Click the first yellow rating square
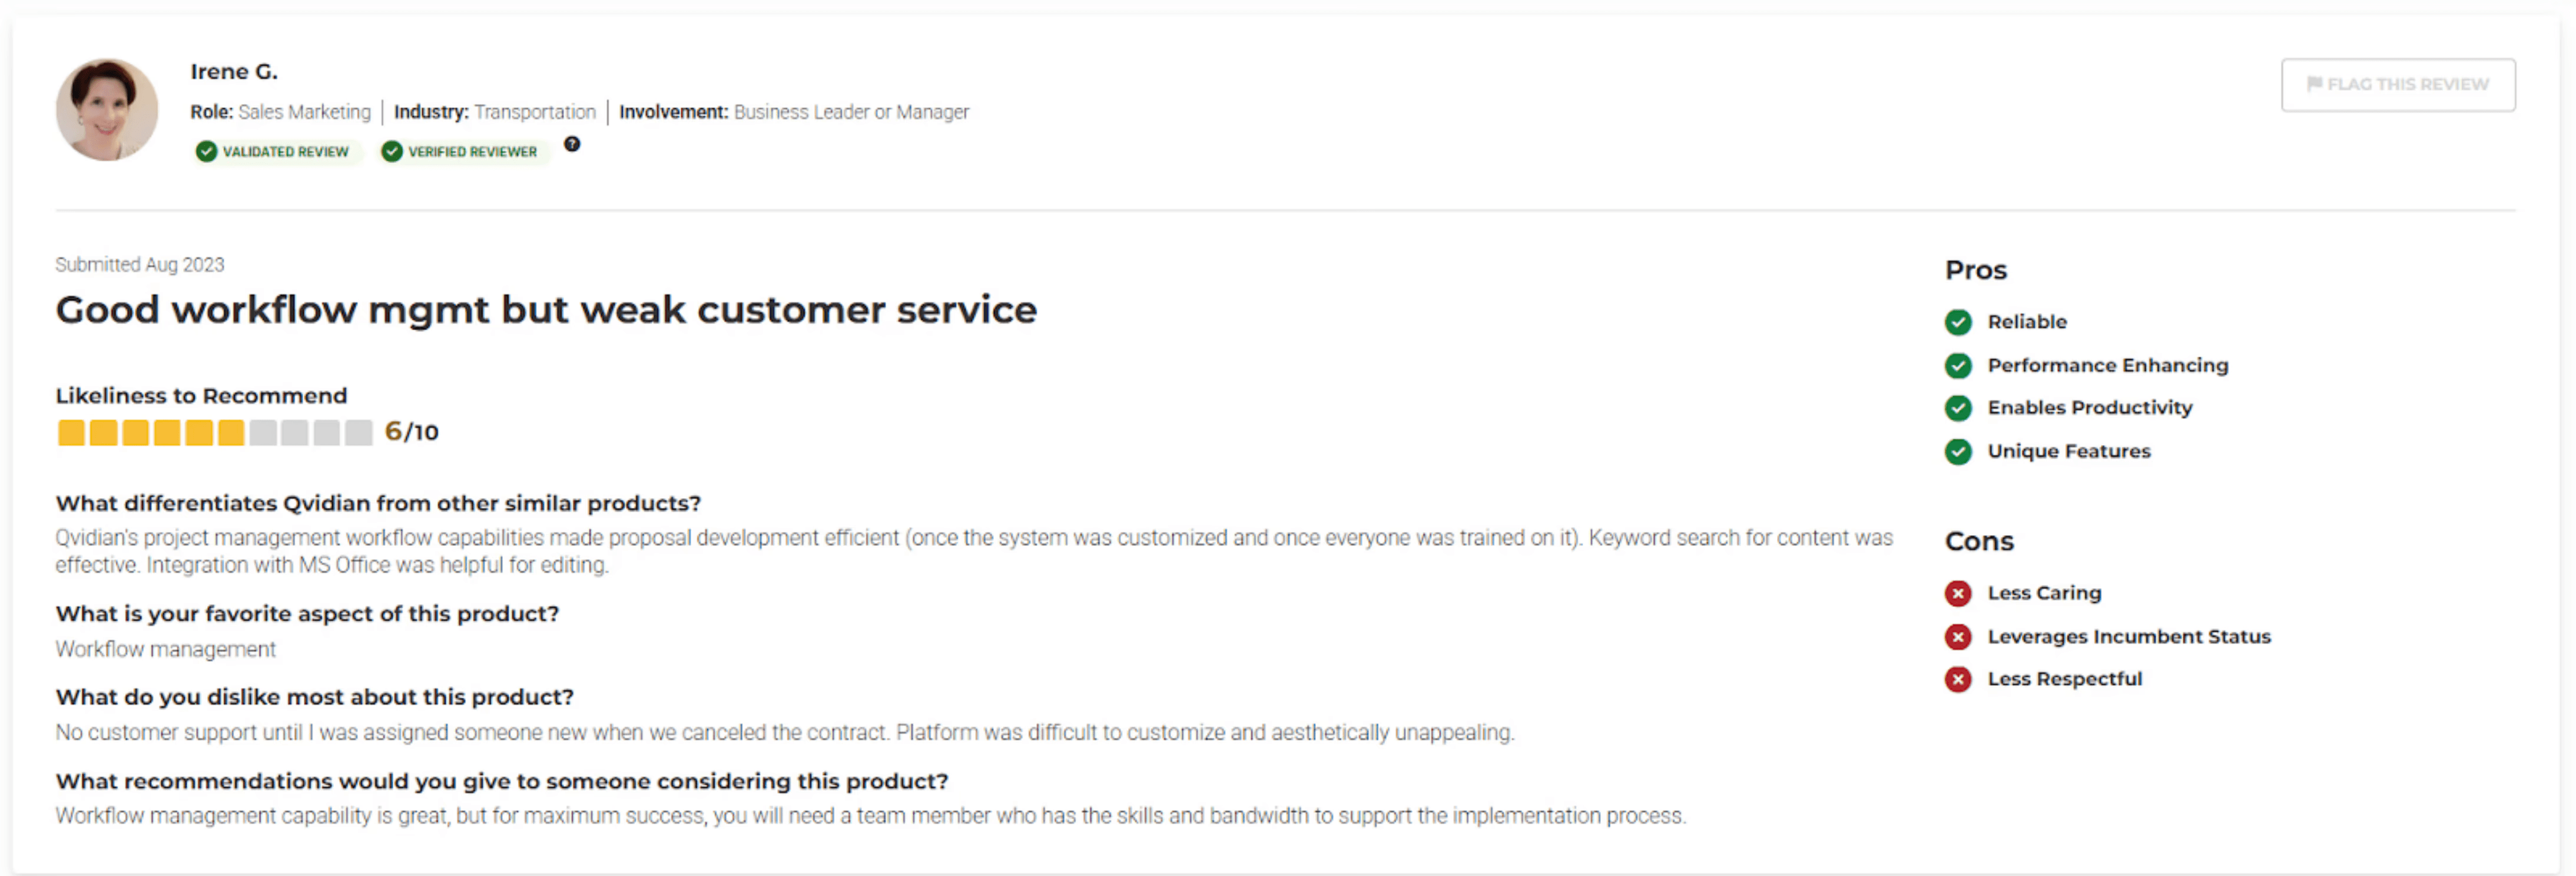The image size is (2576, 876). (x=71, y=432)
